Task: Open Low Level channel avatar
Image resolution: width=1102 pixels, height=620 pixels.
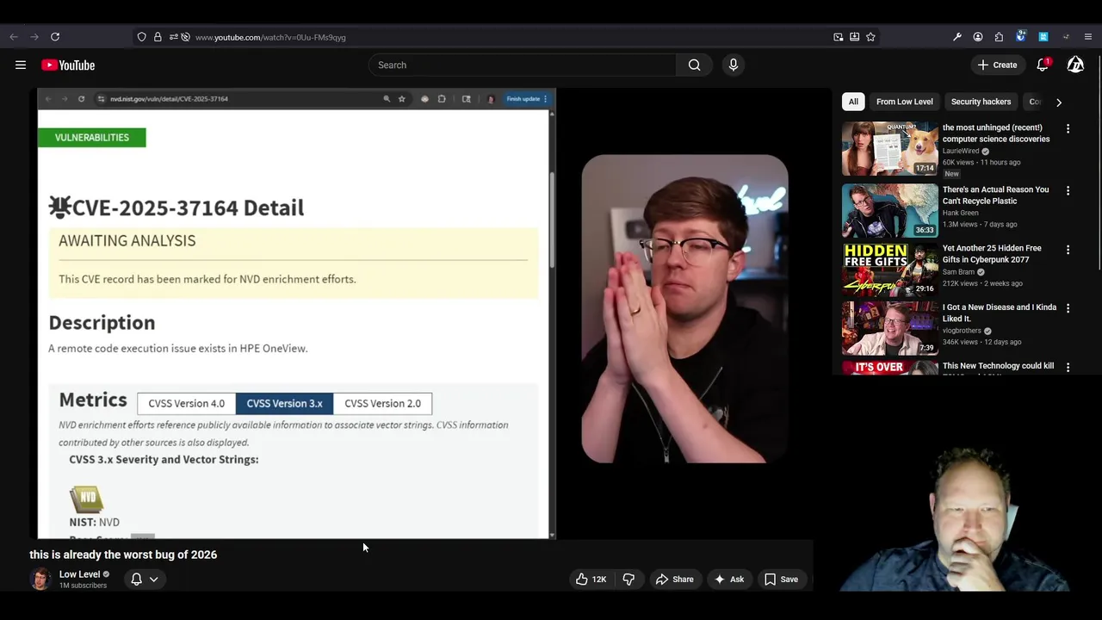Action: (40, 580)
